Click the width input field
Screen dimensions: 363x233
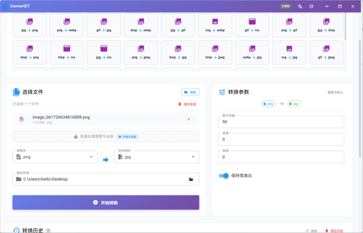281,139
